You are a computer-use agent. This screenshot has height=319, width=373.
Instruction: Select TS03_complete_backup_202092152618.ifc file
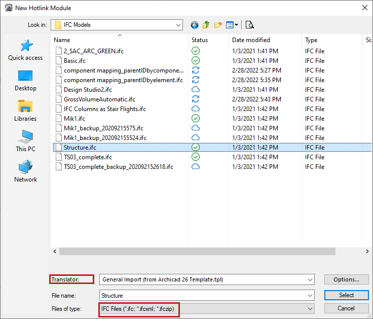click(x=119, y=167)
